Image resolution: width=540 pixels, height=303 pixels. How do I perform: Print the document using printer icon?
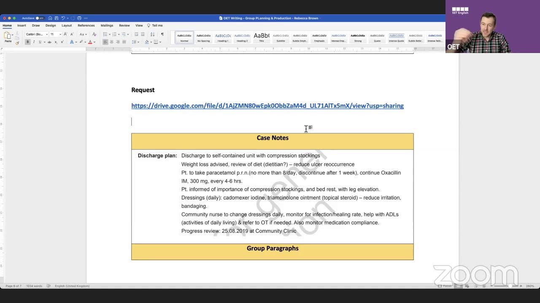point(79,18)
